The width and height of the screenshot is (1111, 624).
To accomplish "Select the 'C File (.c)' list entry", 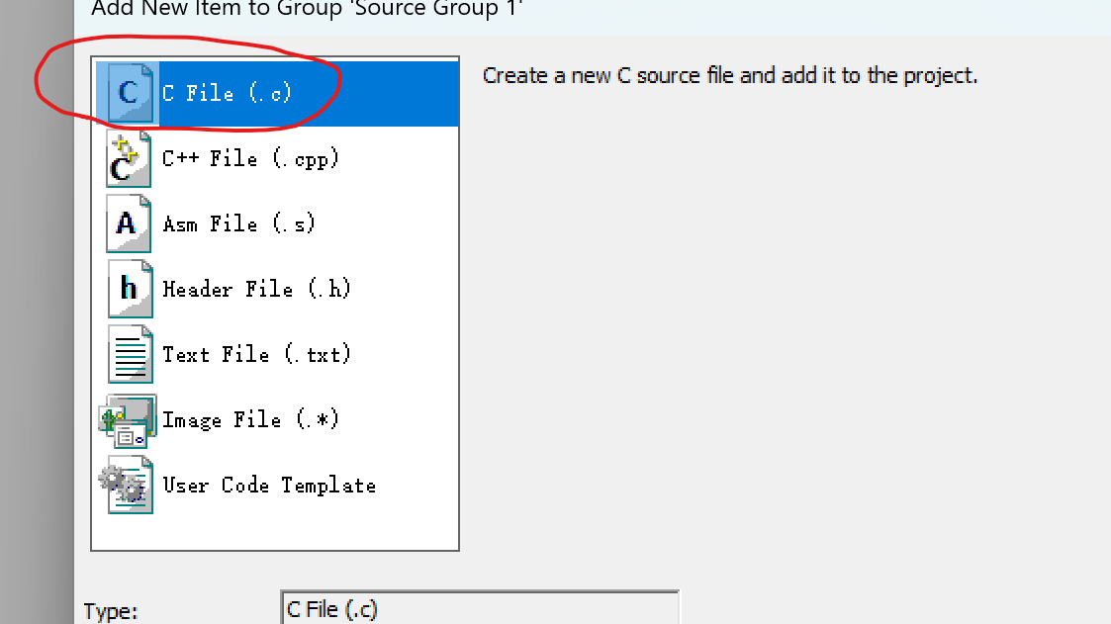I will [x=278, y=94].
